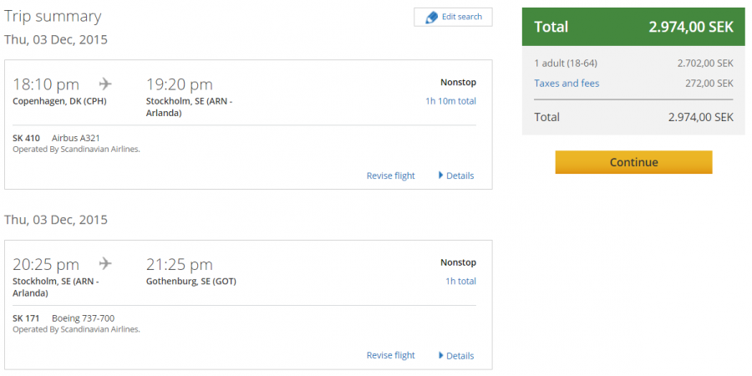
Task: Click the SK 171 flight number
Action: tap(27, 318)
